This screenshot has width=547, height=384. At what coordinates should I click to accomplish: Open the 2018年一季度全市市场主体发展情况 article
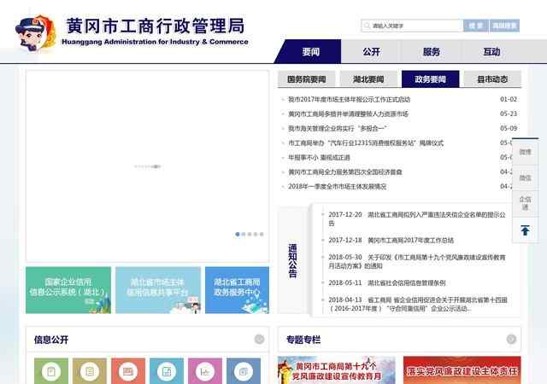click(x=337, y=186)
